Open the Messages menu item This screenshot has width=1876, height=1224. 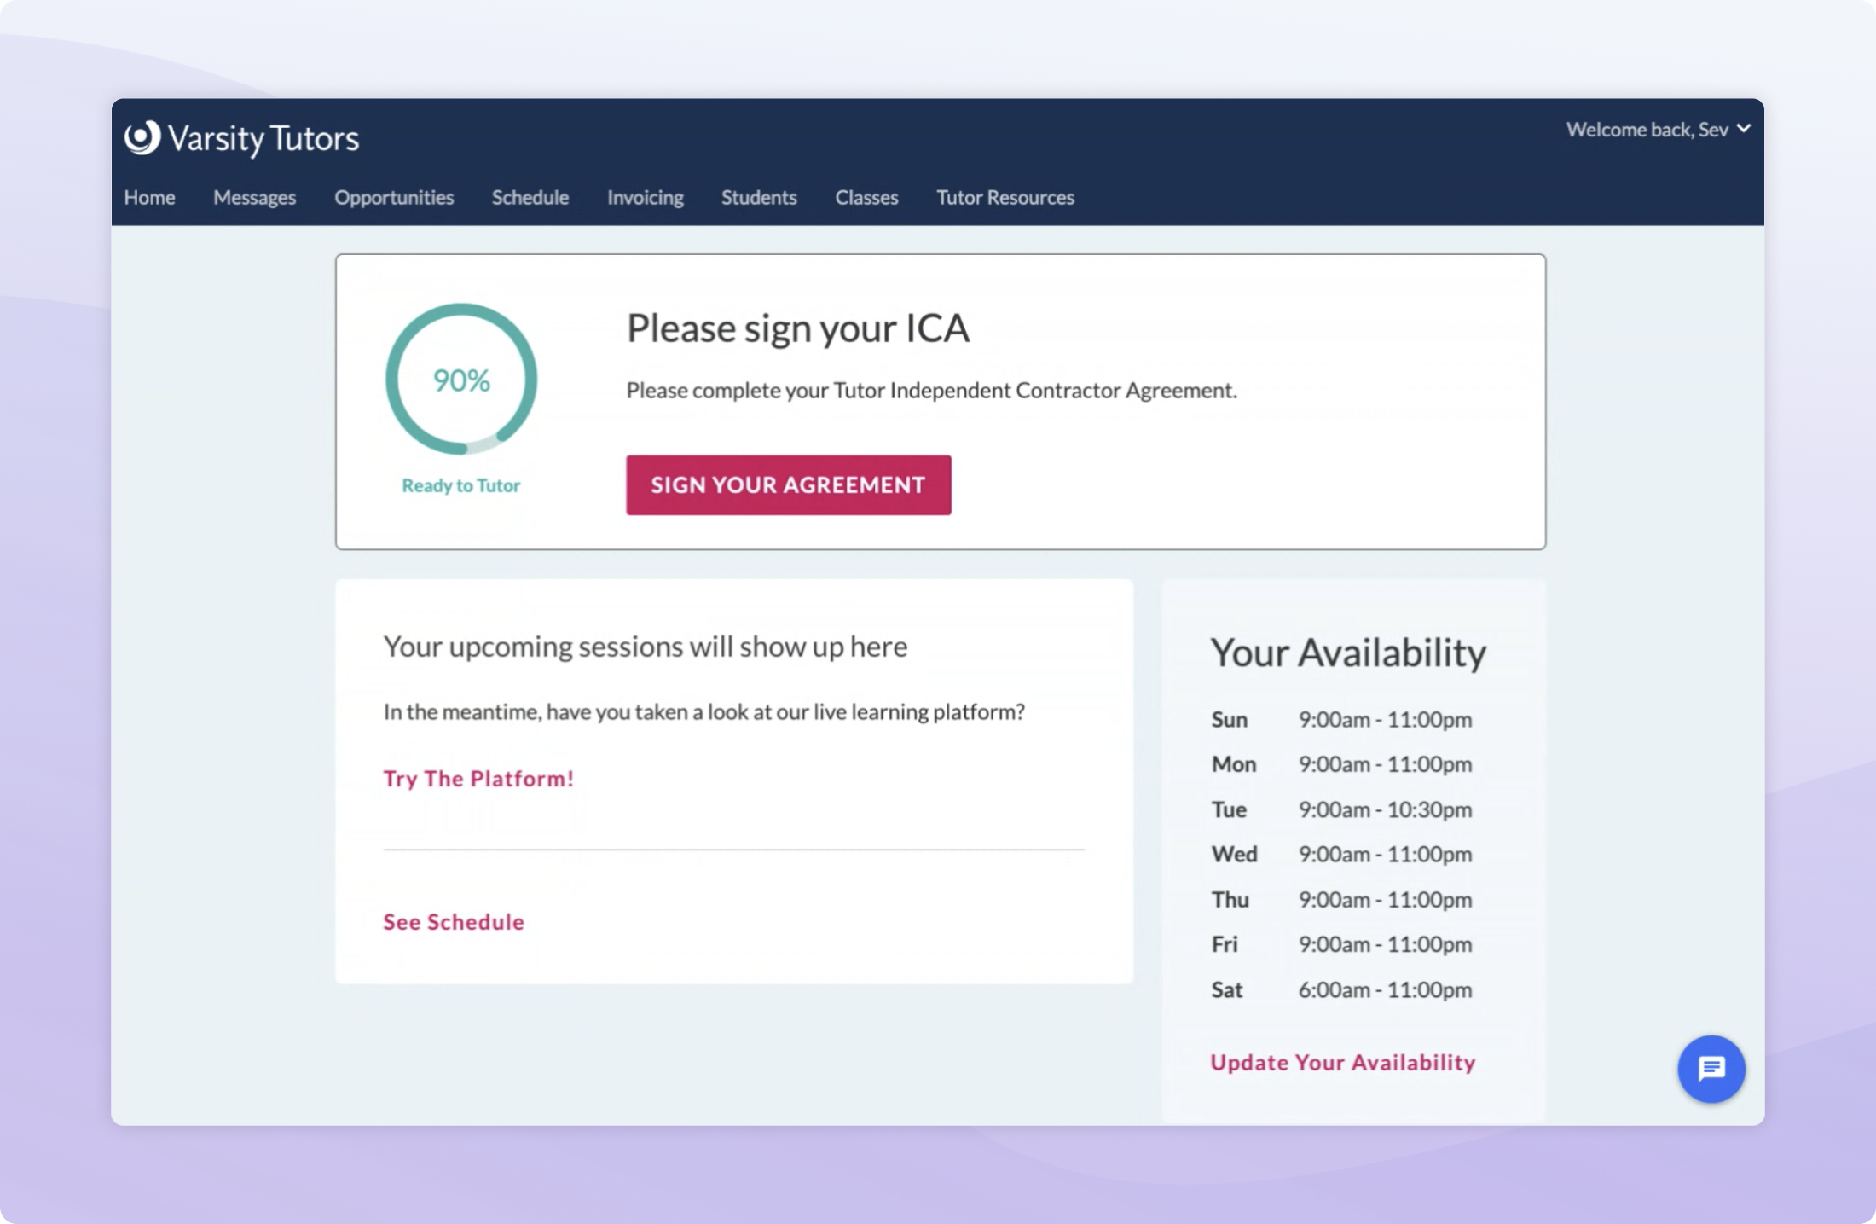point(254,198)
